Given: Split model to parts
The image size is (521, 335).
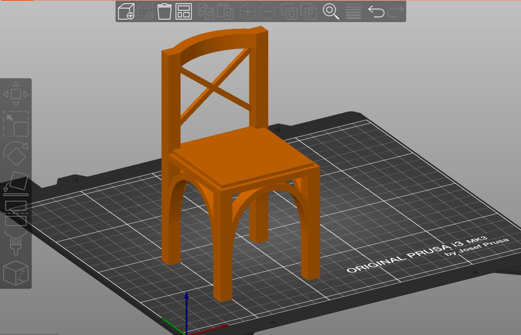Looking at the screenshot, I should tap(309, 11).
